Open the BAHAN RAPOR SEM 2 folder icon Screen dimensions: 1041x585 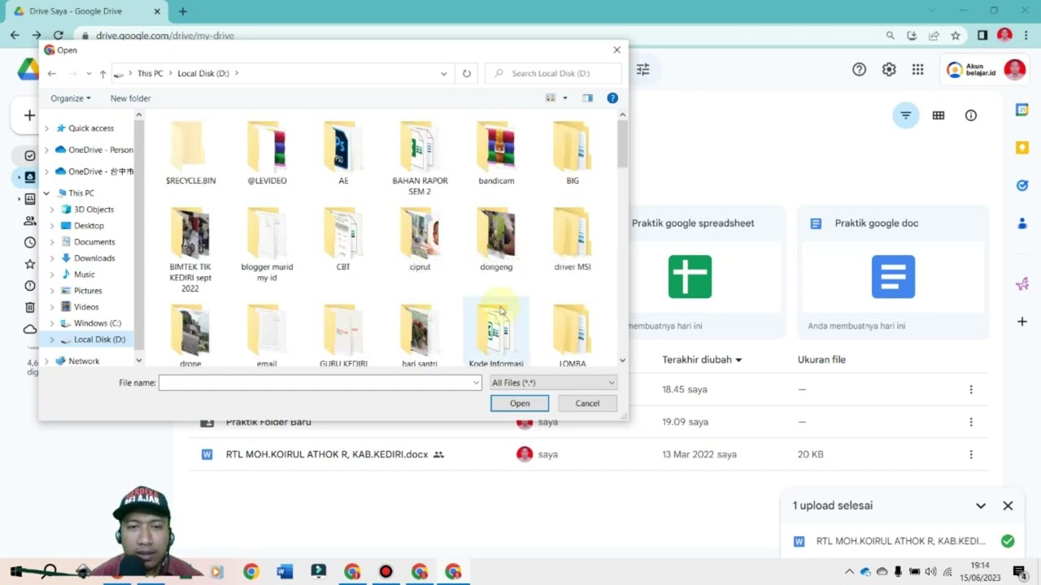click(x=420, y=147)
